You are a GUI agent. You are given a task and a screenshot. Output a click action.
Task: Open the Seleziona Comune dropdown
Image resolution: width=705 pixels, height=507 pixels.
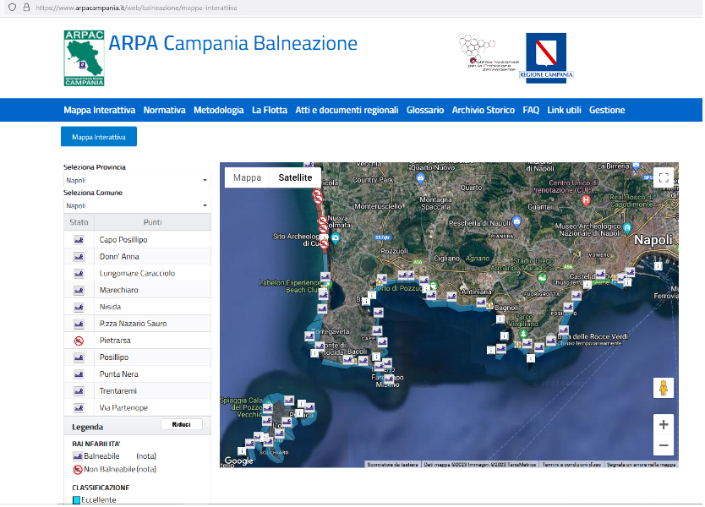point(137,205)
